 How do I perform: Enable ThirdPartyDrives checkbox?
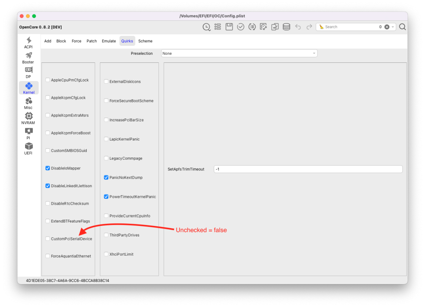pyautogui.click(x=106, y=235)
